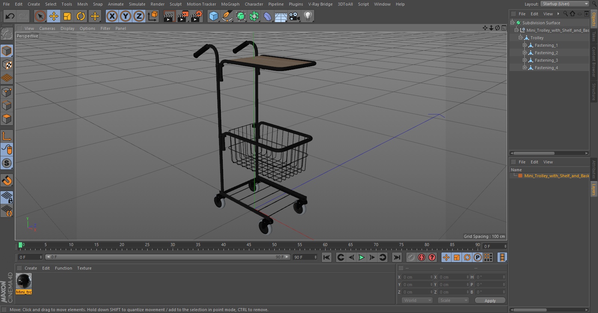Click the preview range slider bar
Viewport: 598px width, 313px height.
tap(167, 257)
